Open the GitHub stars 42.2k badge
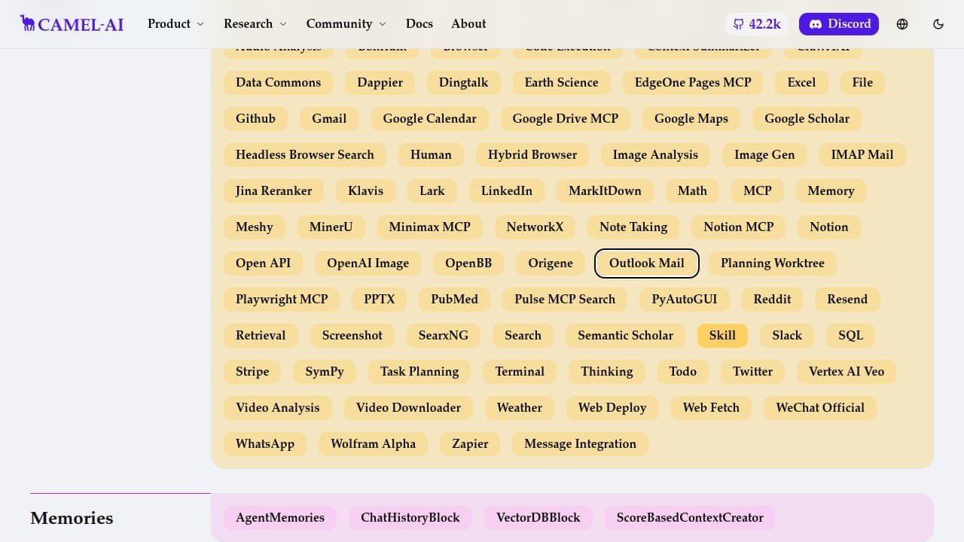The width and height of the screenshot is (964, 542). 756,24
